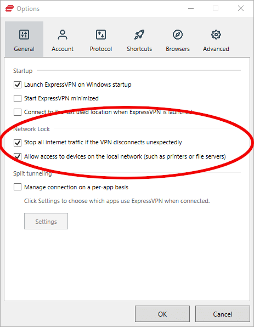Uncheck allow access to local network devices
254x327 pixels.
tap(18, 156)
